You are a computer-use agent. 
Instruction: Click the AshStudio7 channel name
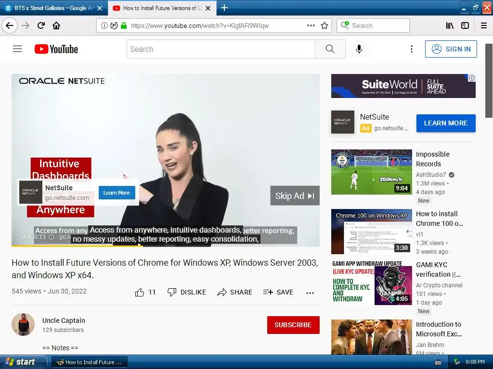[431, 174]
